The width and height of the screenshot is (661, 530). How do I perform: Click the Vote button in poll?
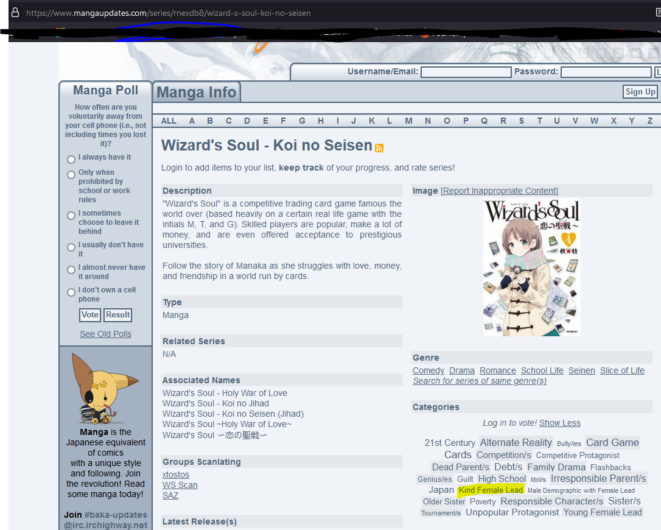[90, 315]
